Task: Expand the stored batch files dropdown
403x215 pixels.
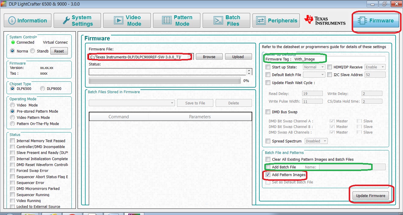Action: tap(132, 103)
